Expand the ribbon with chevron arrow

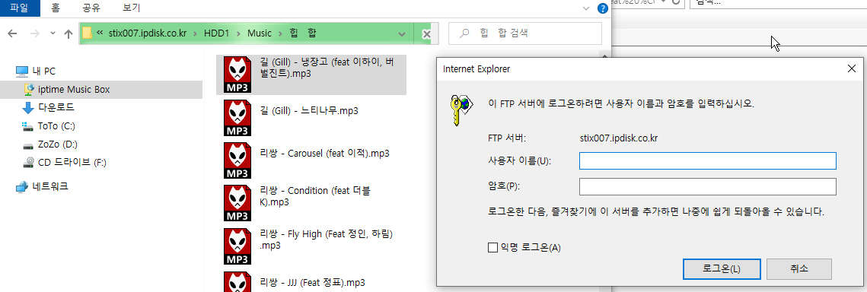pyautogui.click(x=587, y=8)
